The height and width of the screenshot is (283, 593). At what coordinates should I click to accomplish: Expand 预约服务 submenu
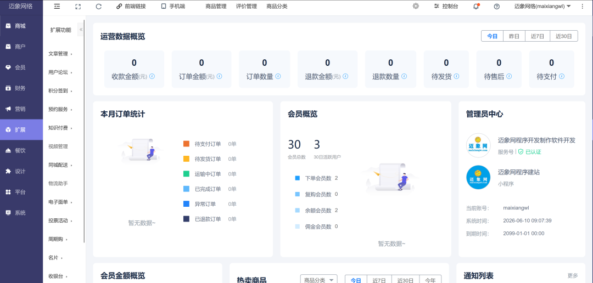60,110
